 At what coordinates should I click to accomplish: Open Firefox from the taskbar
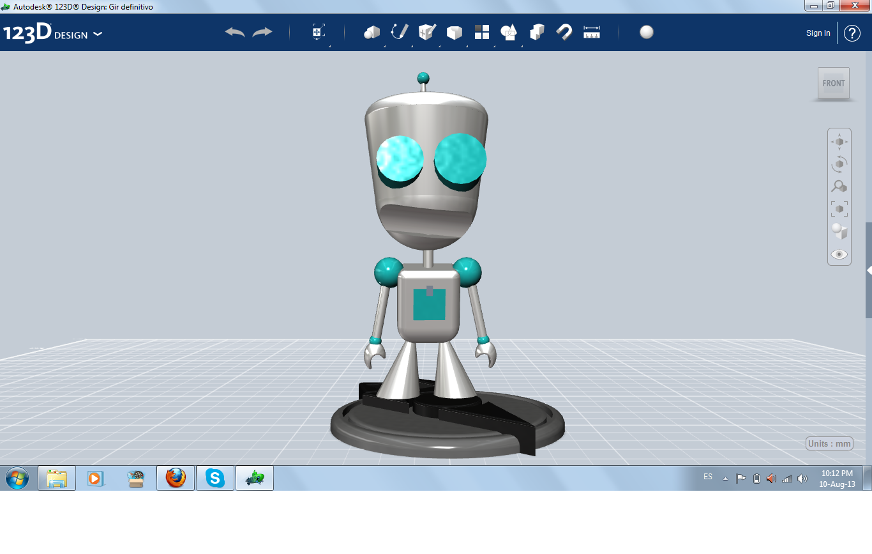(x=176, y=478)
